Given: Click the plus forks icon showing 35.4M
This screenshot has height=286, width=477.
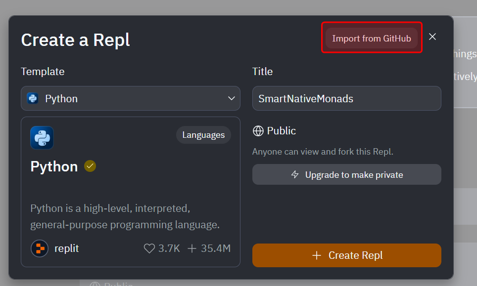Looking at the screenshot, I should click(192, 248).
